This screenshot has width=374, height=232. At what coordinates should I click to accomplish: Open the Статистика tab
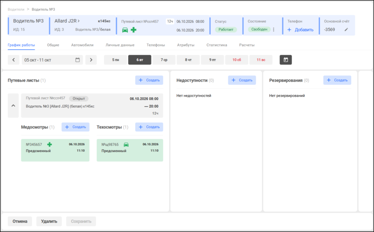click(216, 45)
